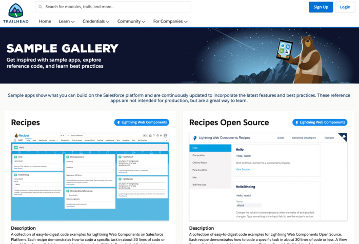Click the Description heading under Recipes
Viewport: 359px width, 244px height.
click(x=24, y=228)
